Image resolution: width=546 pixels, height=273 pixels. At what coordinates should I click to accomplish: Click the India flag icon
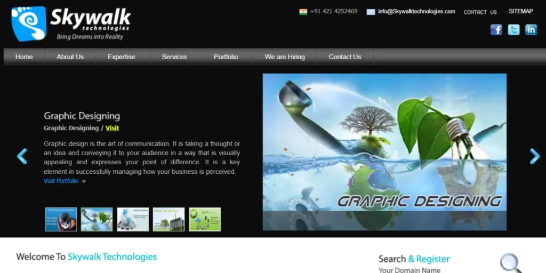[303, 12]
